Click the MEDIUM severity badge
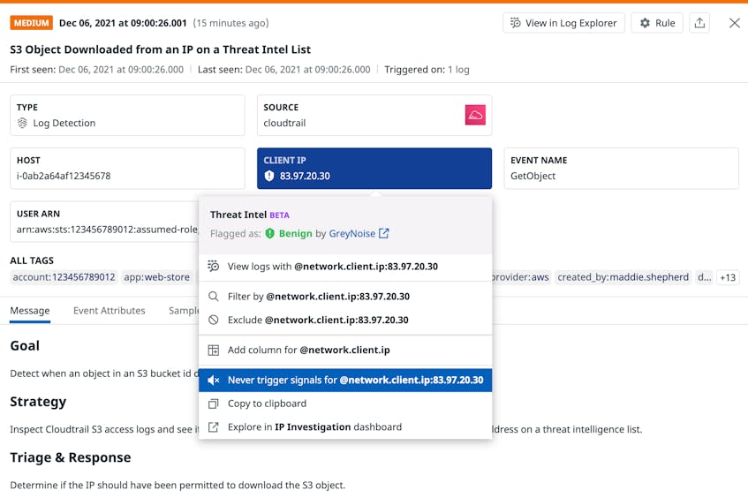The image size is (748, 498). click(x=32, y=23)
